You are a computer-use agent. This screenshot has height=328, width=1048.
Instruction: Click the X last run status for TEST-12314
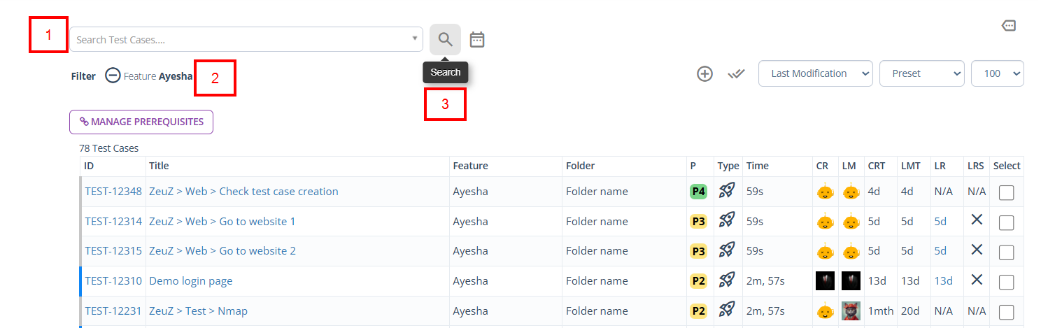tap(977, 220)
